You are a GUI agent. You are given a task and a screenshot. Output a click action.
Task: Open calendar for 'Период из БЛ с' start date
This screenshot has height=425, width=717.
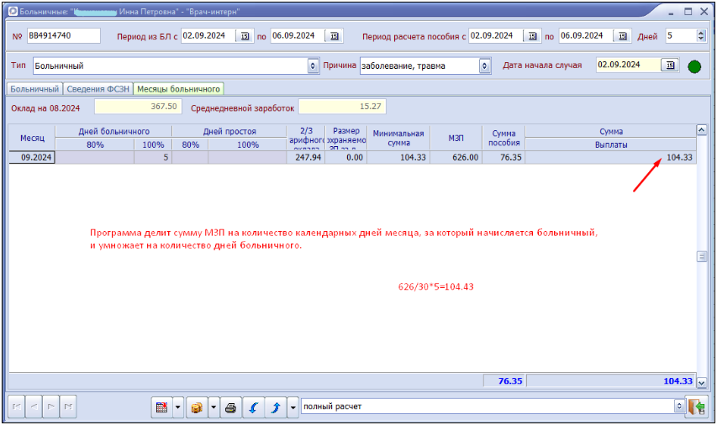[245, 36]
